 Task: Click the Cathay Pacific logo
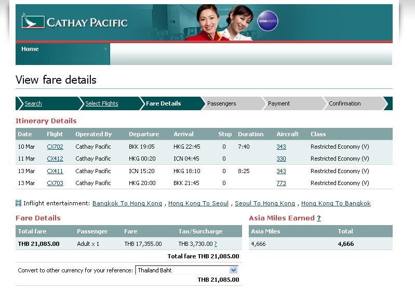75,21
